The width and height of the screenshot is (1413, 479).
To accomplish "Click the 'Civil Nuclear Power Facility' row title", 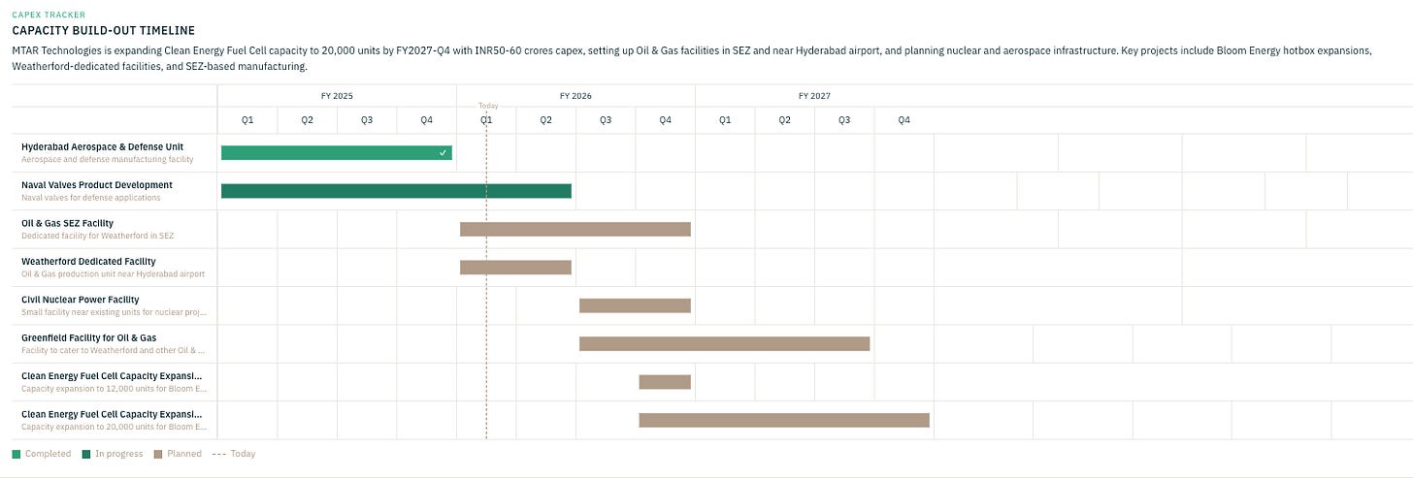I will (82, 300).
